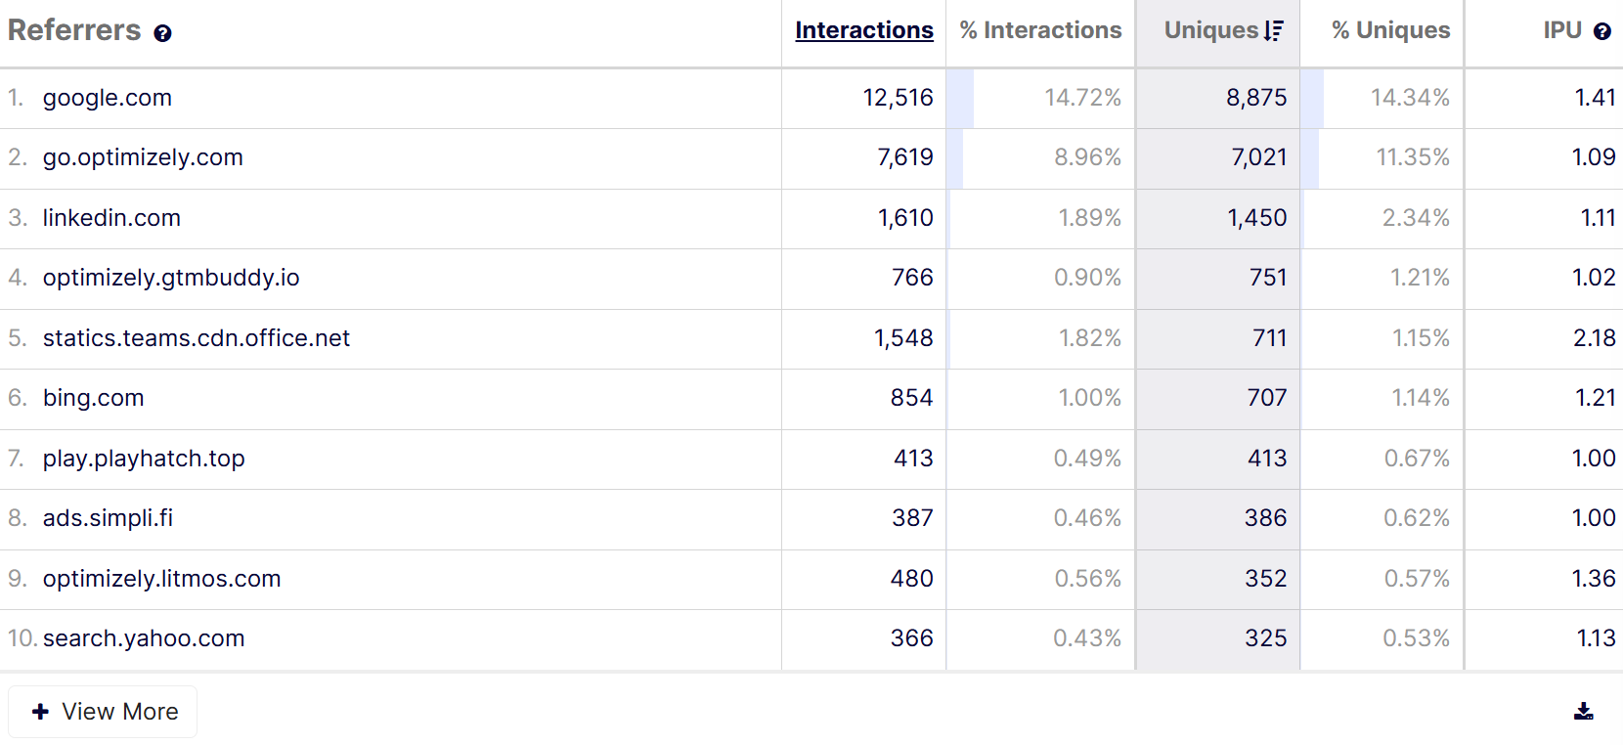Click the IPU column header
This screenshot has width=1623, height=745.
pos(1561,30)
